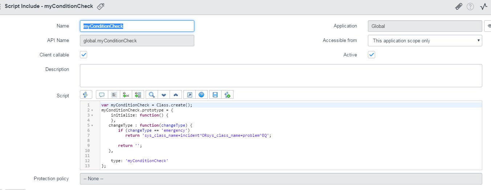Click the find next down-chevron icon
The image size is (491, 190).
(164, 95)
